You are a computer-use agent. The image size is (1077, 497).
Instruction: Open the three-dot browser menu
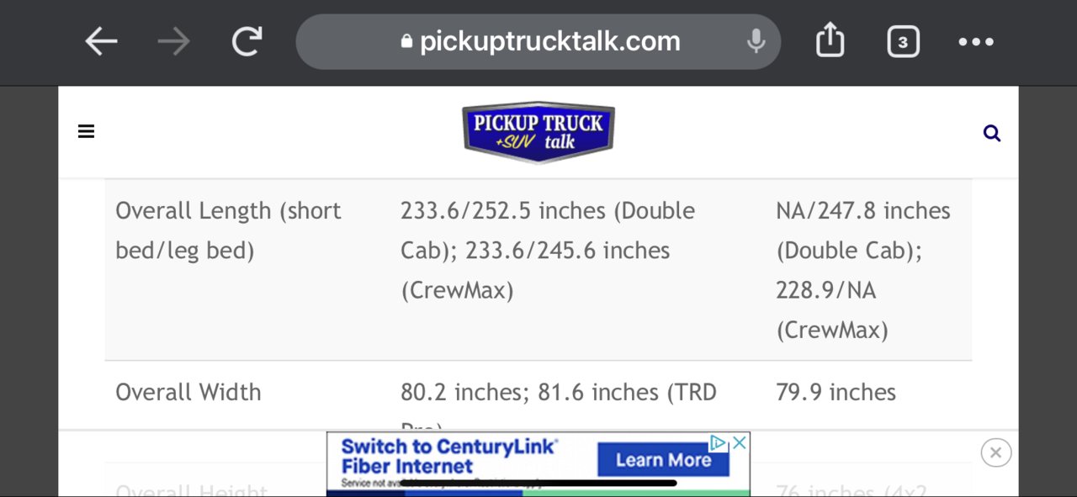[x=976, y=41]
